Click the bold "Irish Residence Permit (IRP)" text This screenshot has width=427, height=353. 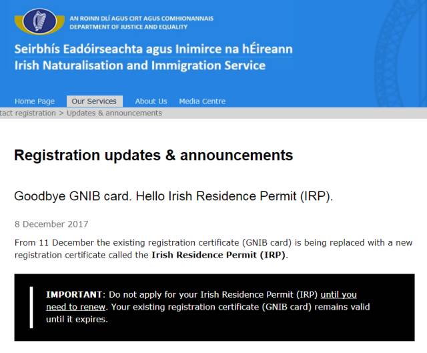click(220, 256)
